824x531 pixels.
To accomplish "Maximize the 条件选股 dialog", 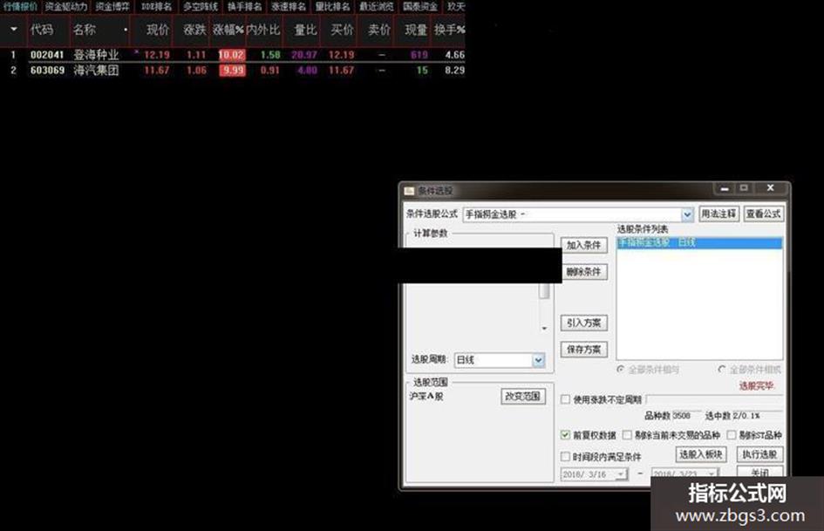I will point(744,188).
